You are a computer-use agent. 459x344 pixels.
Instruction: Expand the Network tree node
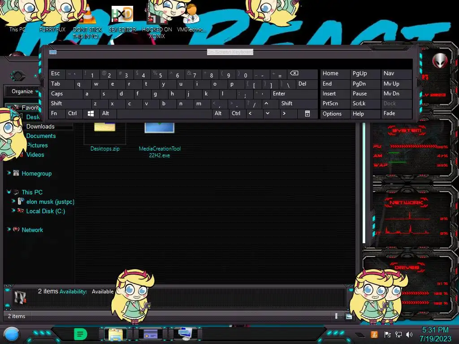pos(9,229)
